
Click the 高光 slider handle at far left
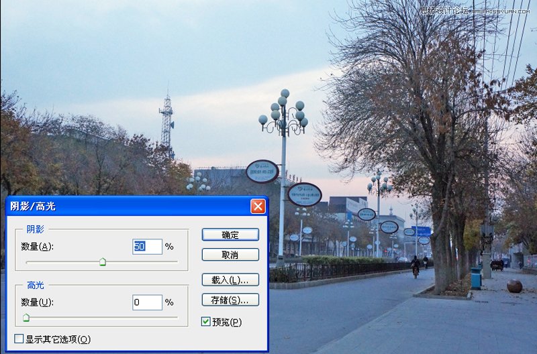pos(26,318)
